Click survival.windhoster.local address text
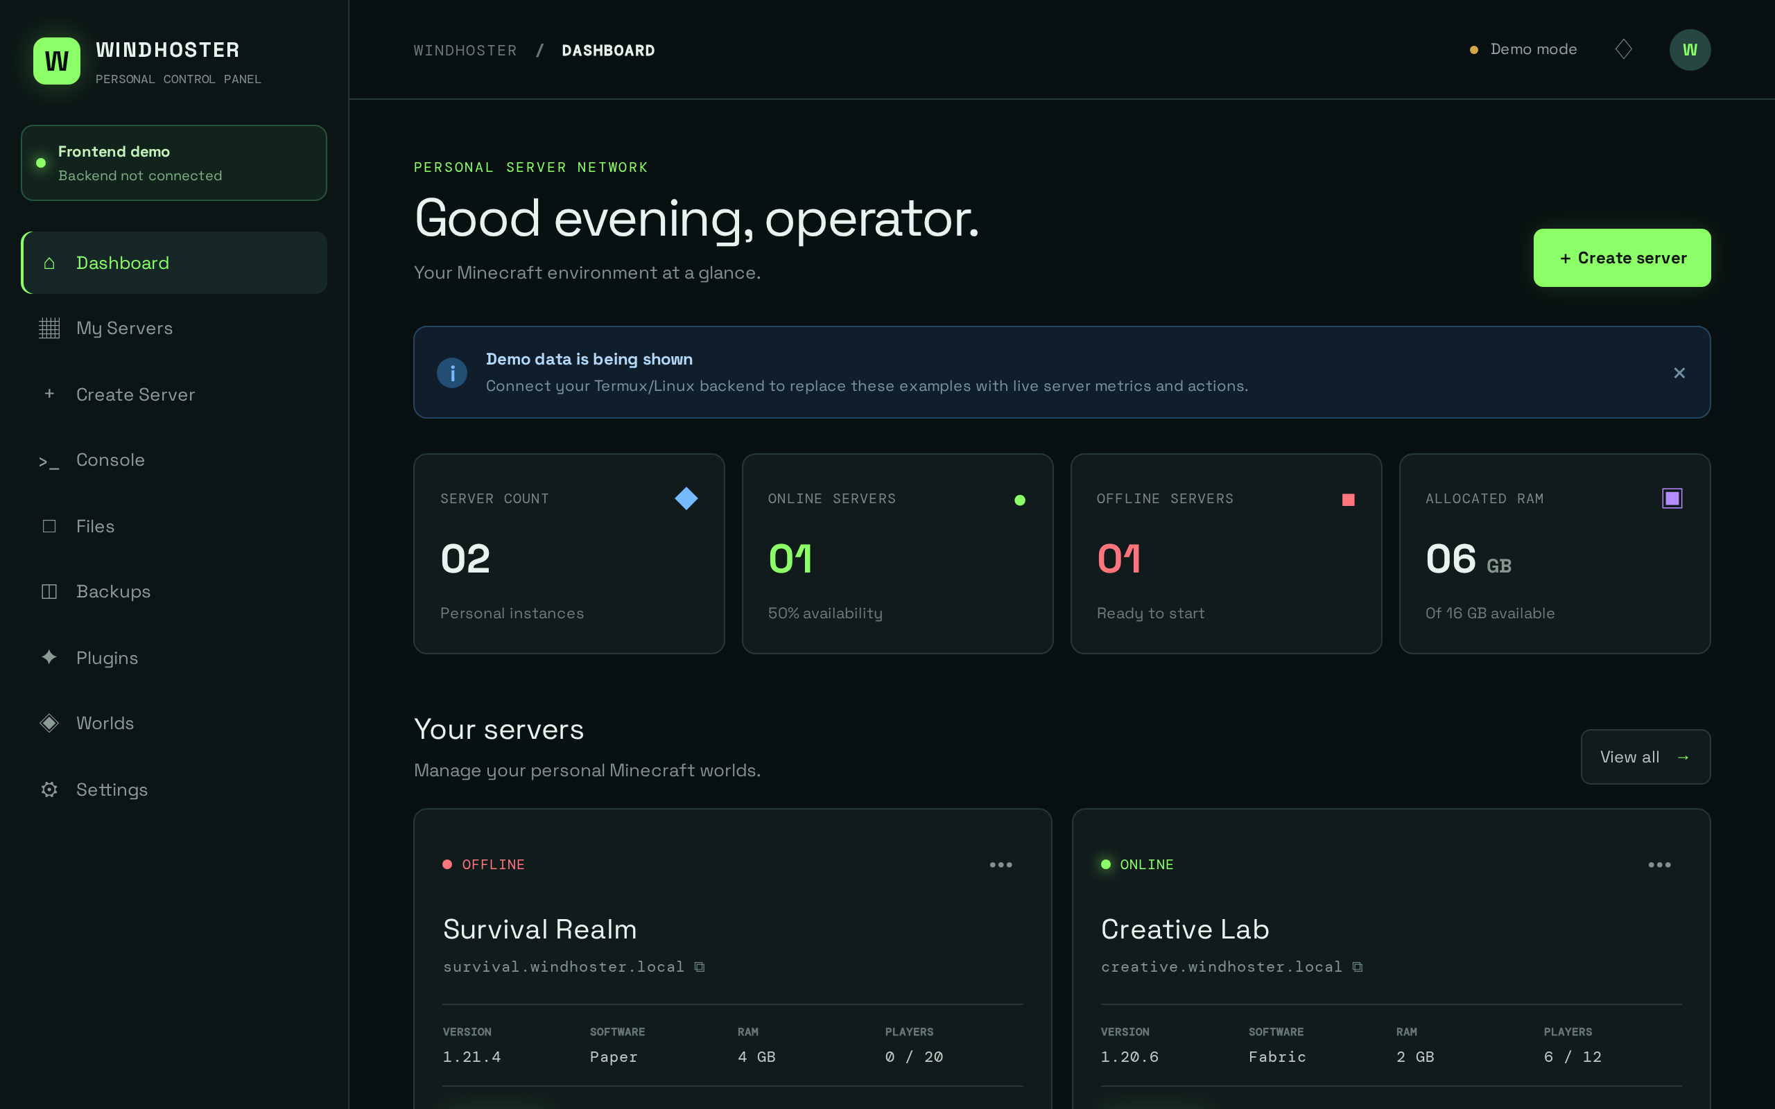The width and height of the screenshot is (1775, 1109). pos(563,967)
